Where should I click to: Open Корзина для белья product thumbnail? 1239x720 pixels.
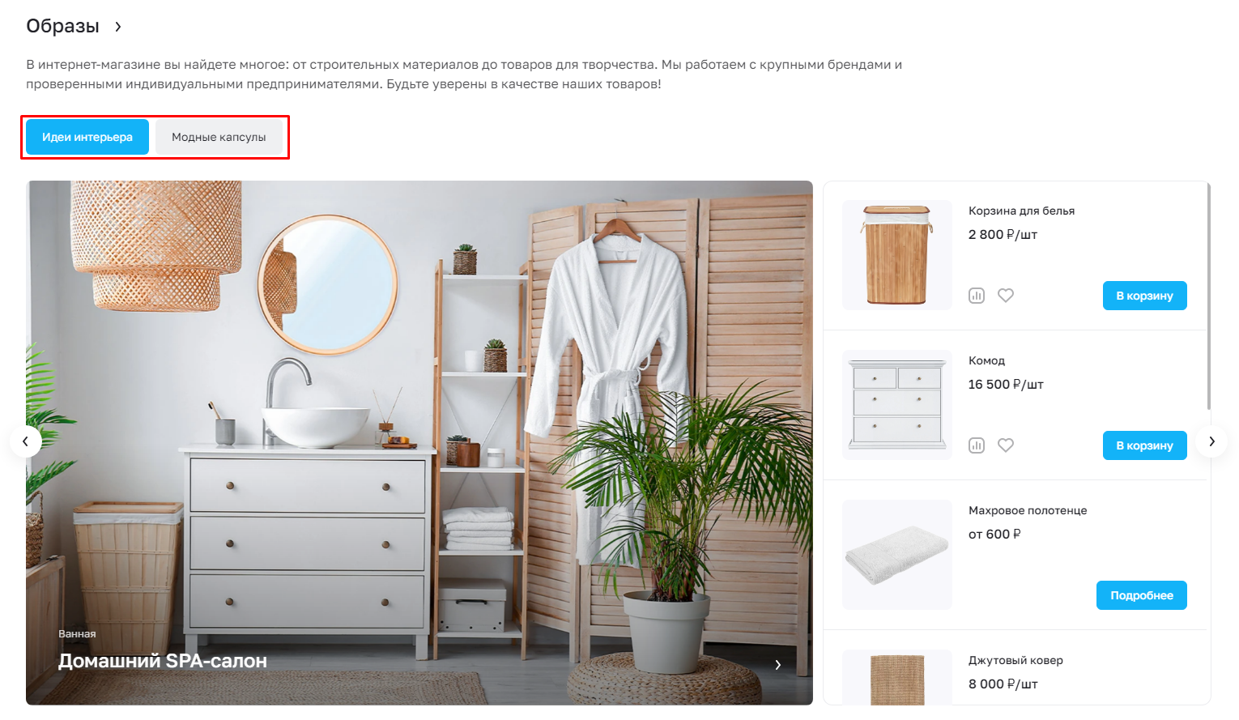click(x=897, y=255)
